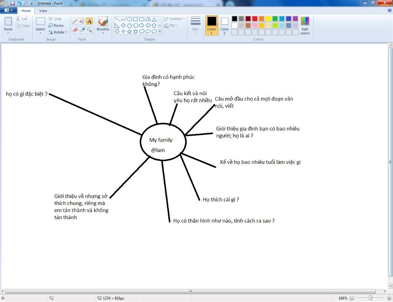This screenshot has width=393, height=302.
Task: Click the zoom slider handle
Action: click(370, 298)
